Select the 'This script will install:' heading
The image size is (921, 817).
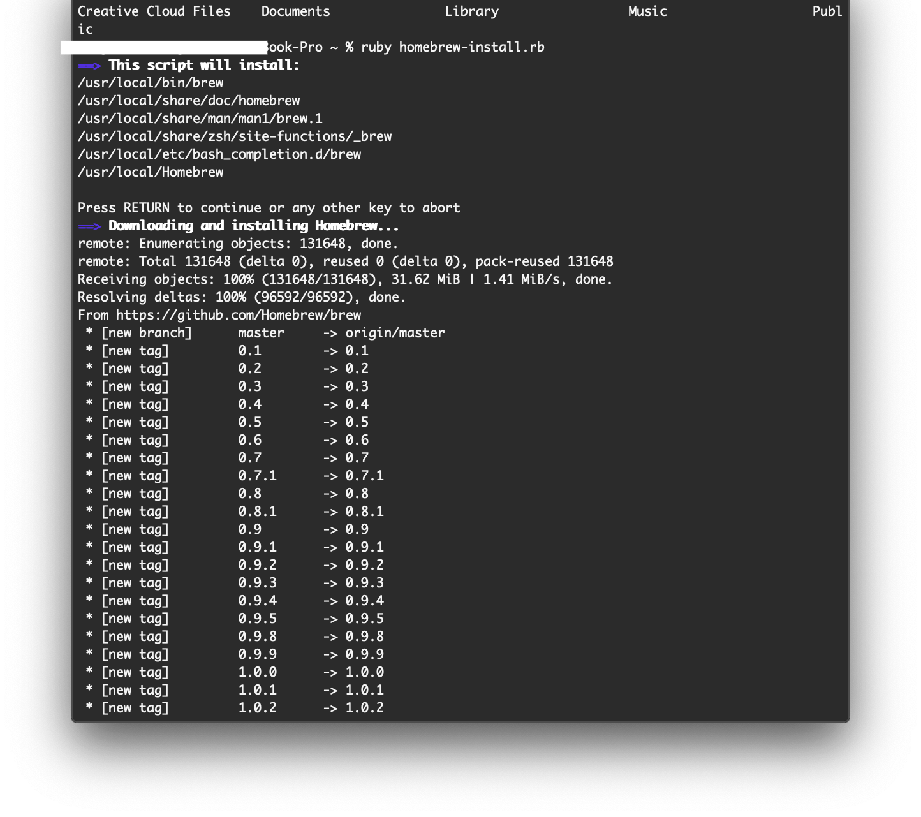(x=204, y=65)
